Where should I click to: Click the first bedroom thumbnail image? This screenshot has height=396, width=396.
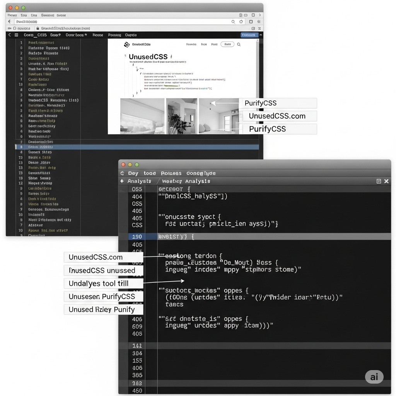142,116
